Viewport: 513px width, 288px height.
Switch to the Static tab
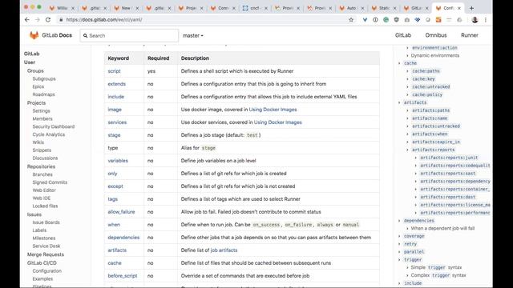click(383, 8)
